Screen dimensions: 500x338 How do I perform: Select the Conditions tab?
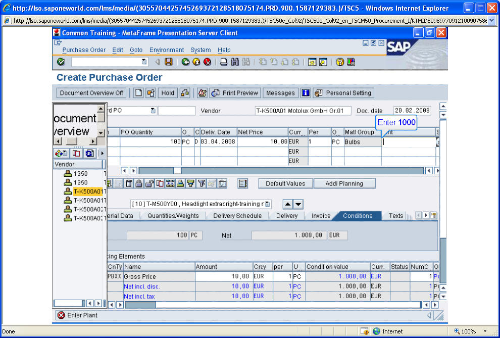coord(358,216)
